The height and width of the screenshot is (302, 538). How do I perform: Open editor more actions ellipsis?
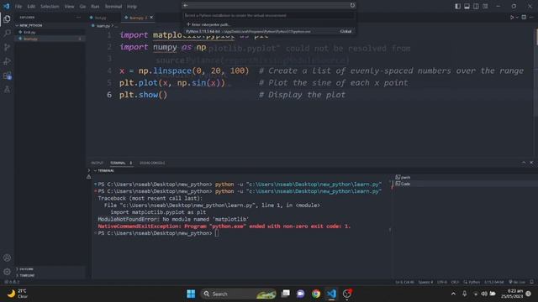tap(531, 17)
